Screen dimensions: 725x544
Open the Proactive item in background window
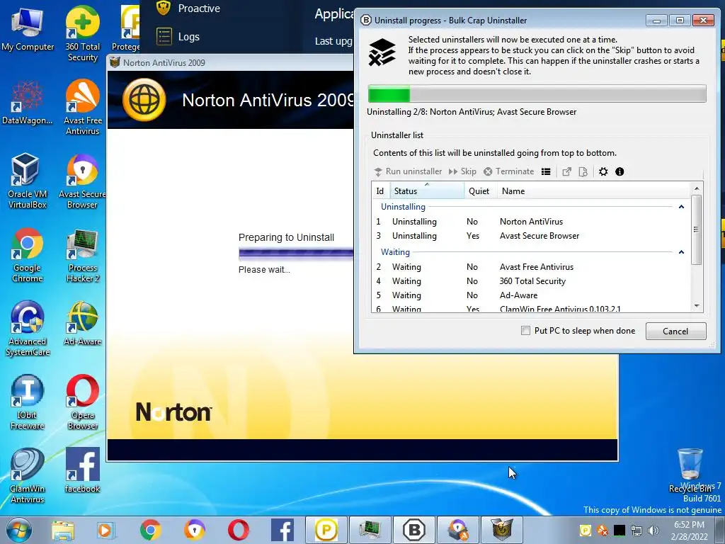[x=188, y=8]
